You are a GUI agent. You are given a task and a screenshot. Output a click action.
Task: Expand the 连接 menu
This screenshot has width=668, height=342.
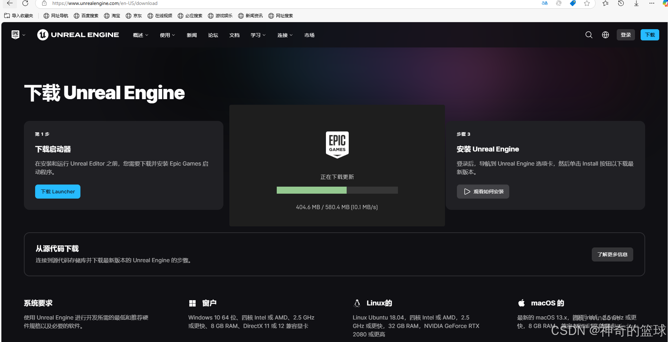pos(285,35)
